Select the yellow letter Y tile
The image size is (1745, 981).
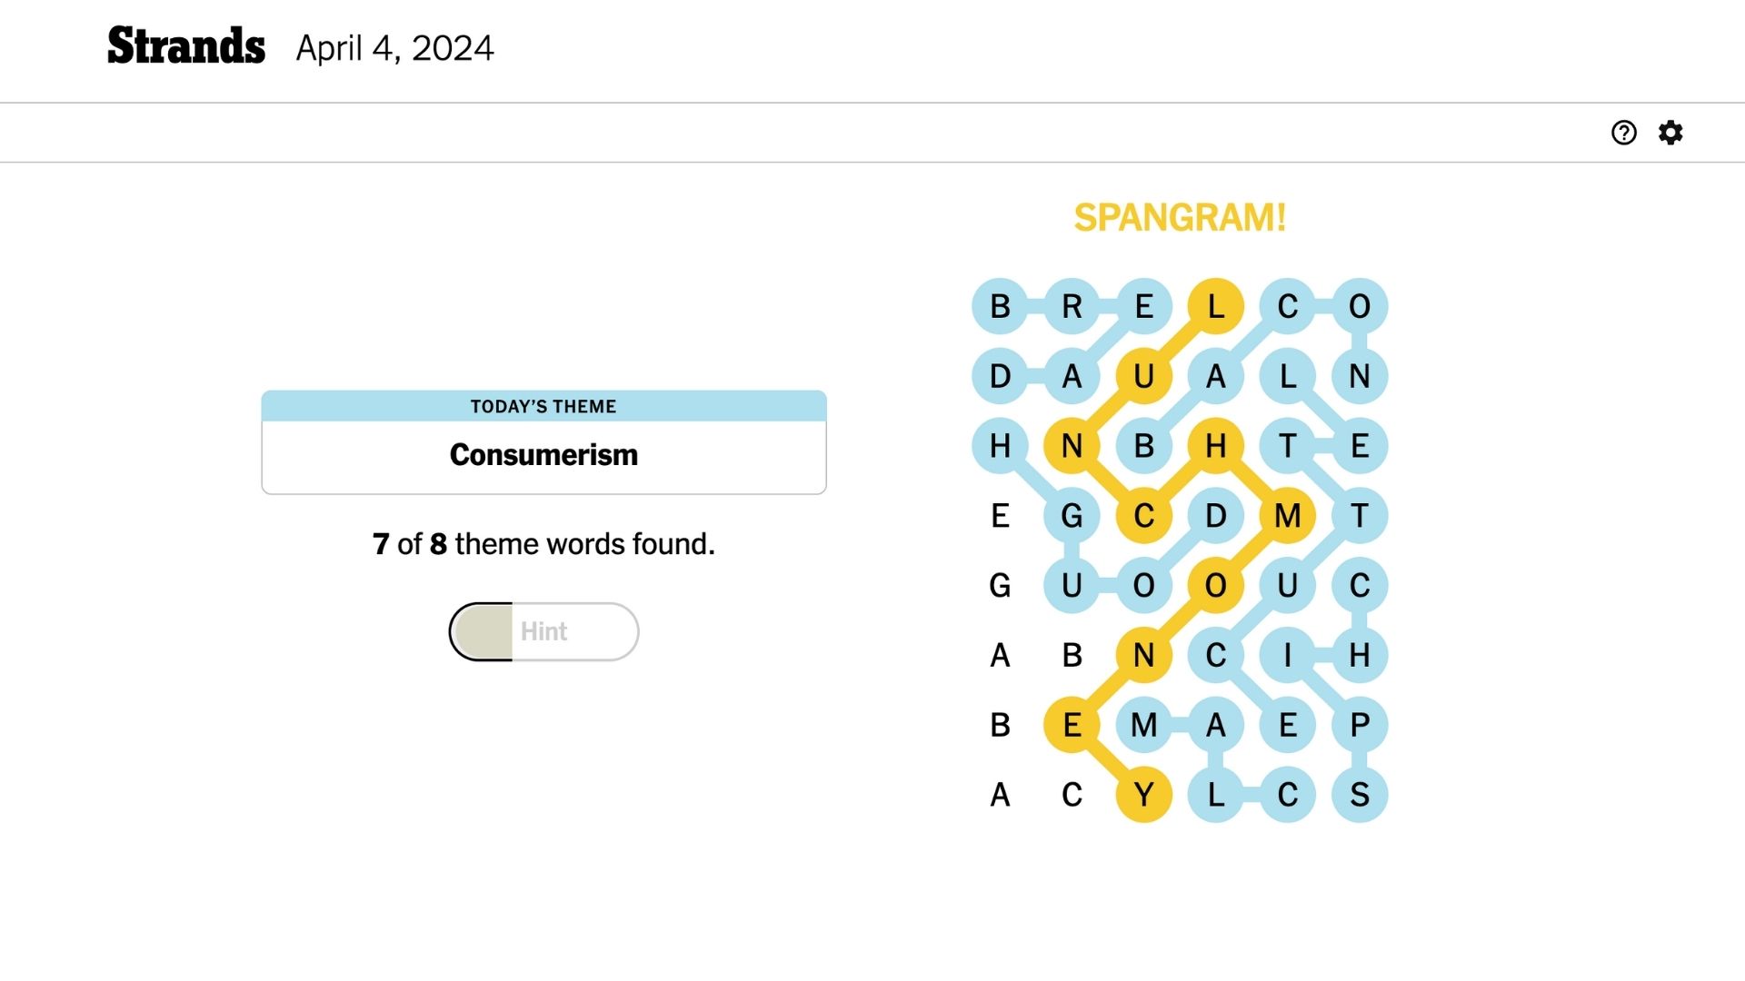click(1143, 795)
